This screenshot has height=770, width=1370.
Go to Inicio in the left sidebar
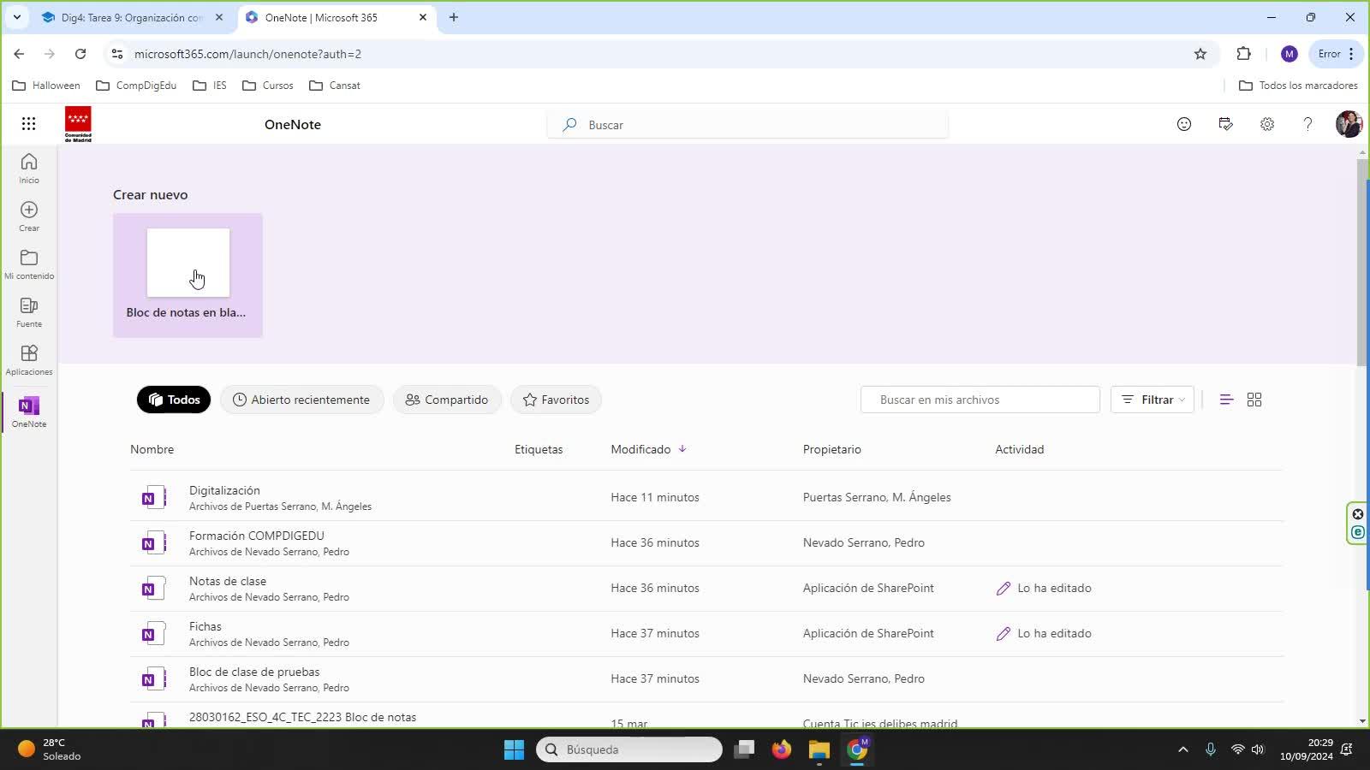[x=29, y=168]
